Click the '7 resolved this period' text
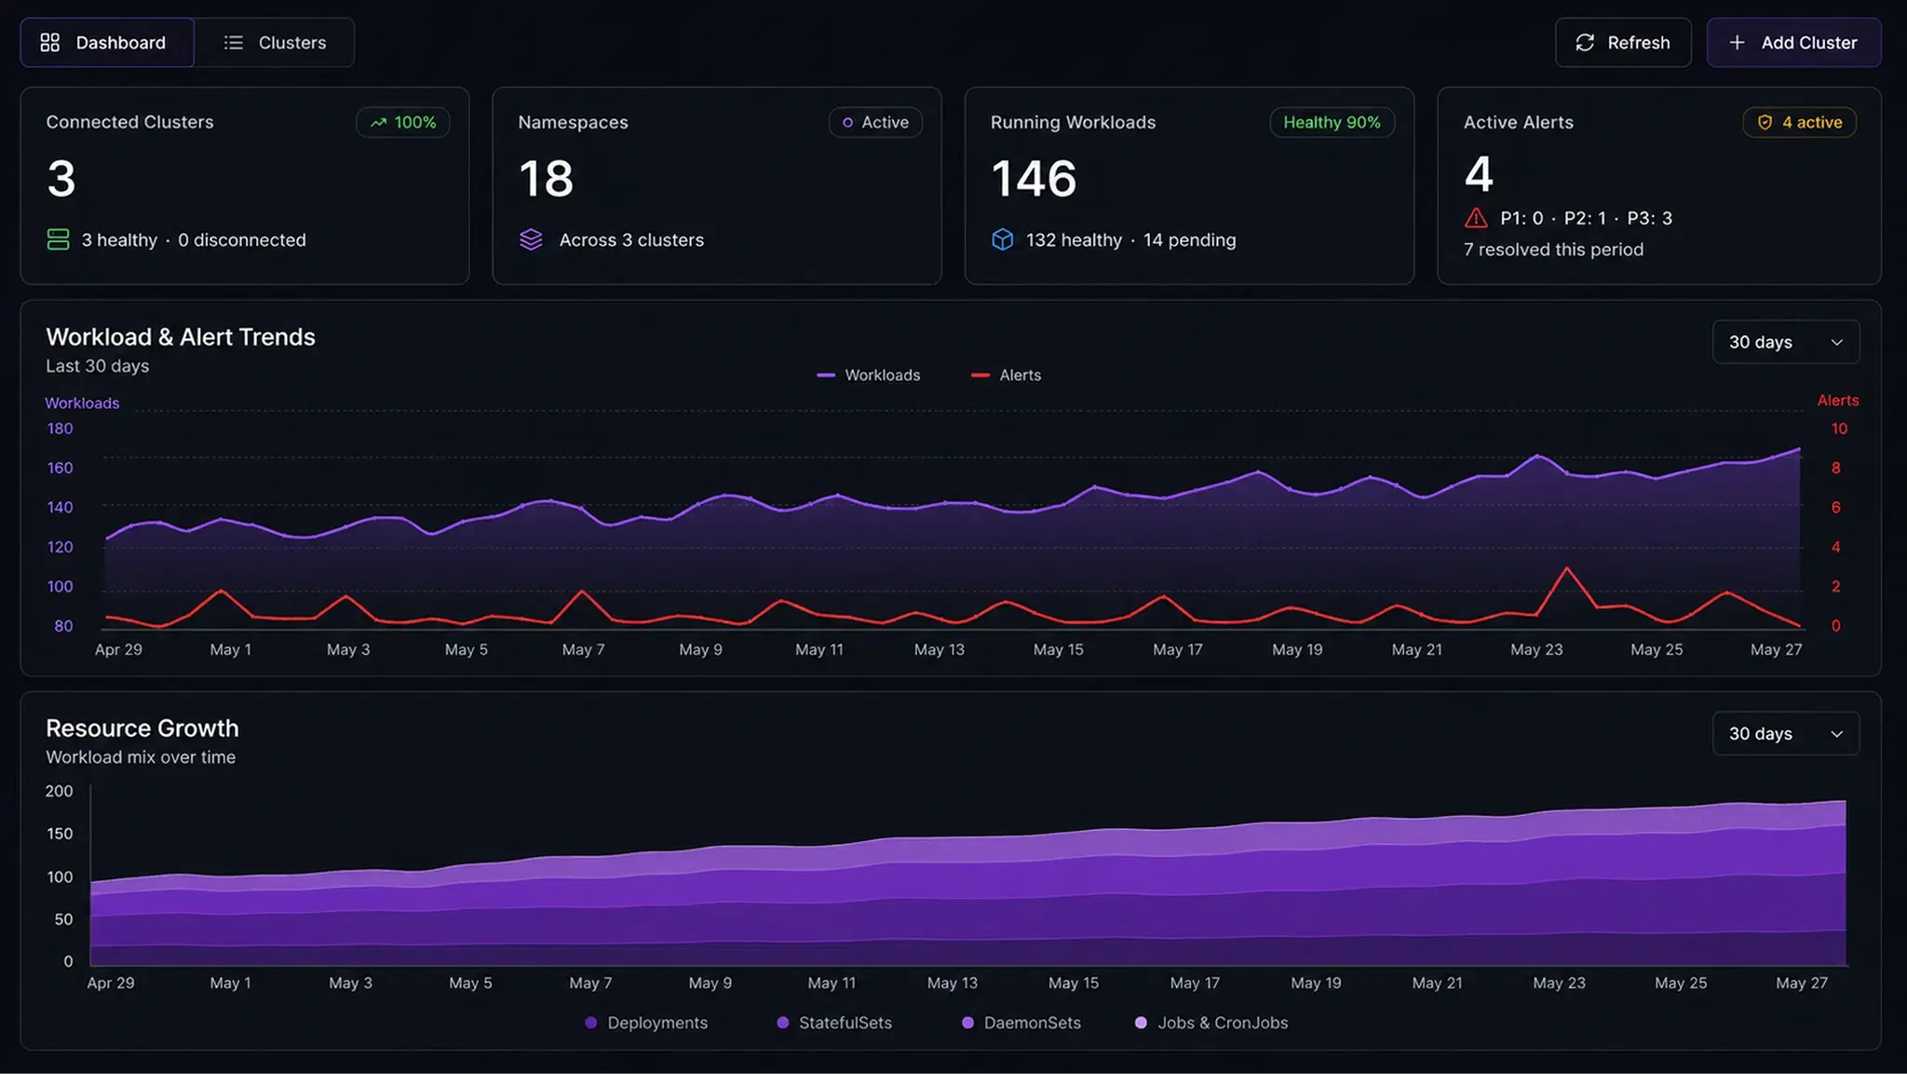 tap(1553, 249)
